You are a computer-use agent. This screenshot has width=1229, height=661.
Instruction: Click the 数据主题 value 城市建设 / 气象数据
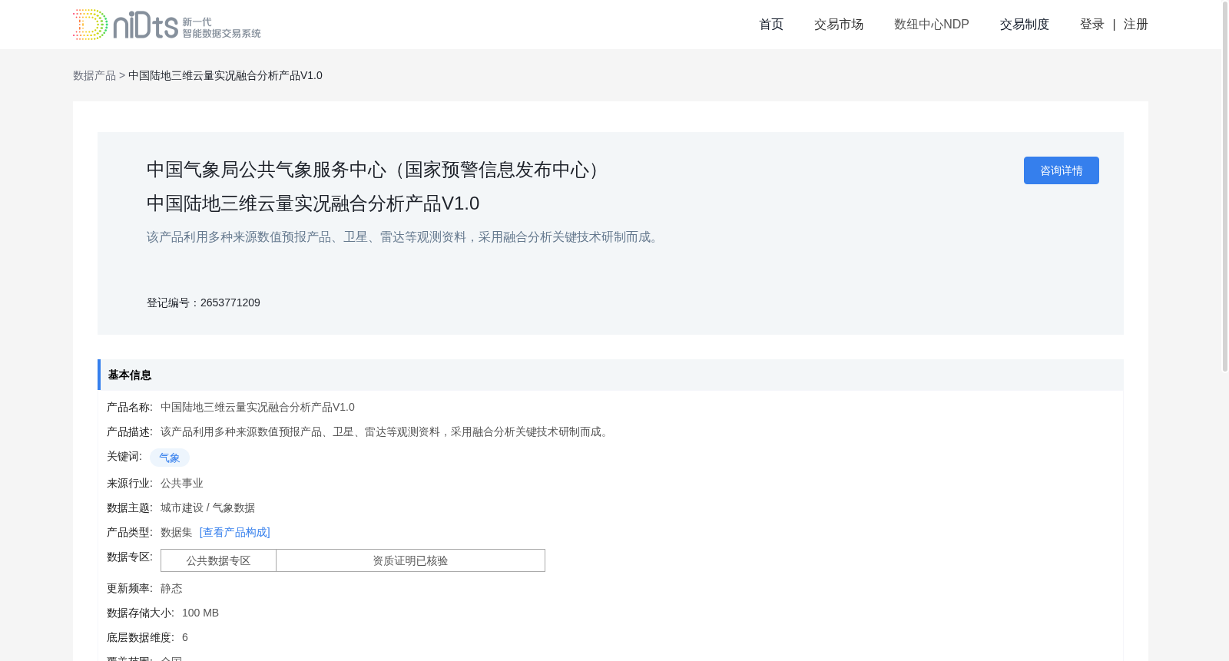pyautogui.click(x=207, y=507)
